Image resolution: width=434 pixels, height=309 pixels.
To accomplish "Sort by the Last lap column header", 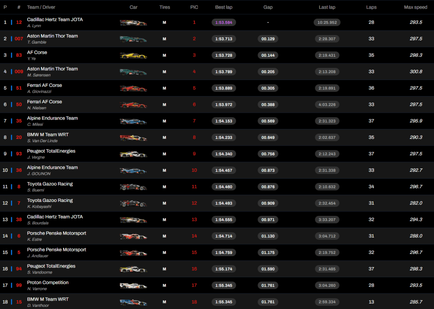I will (327, 7).
